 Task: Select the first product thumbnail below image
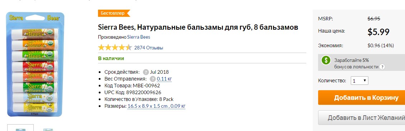pyautogui.click(x=20, y=128)
